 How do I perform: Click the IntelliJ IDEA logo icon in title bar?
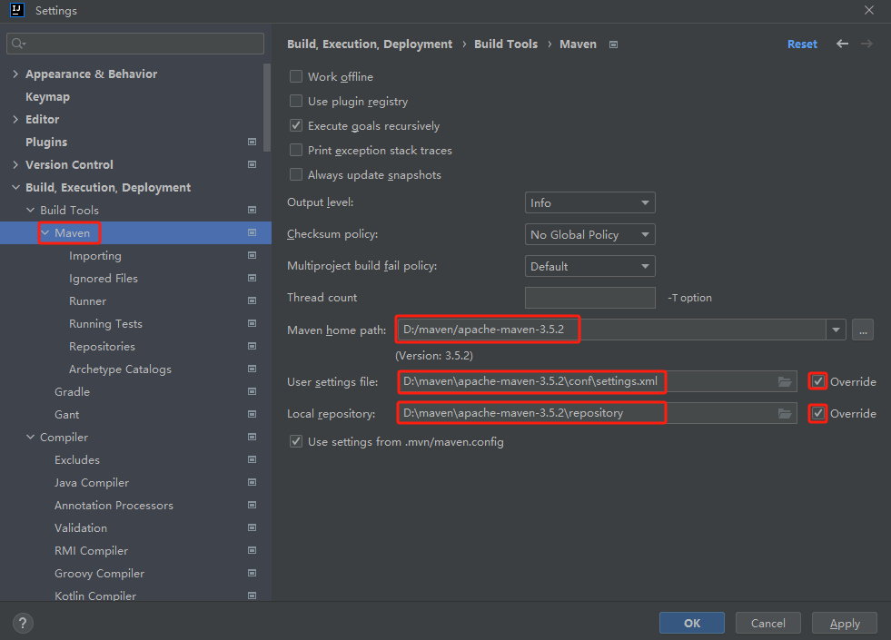pos(17,10)
